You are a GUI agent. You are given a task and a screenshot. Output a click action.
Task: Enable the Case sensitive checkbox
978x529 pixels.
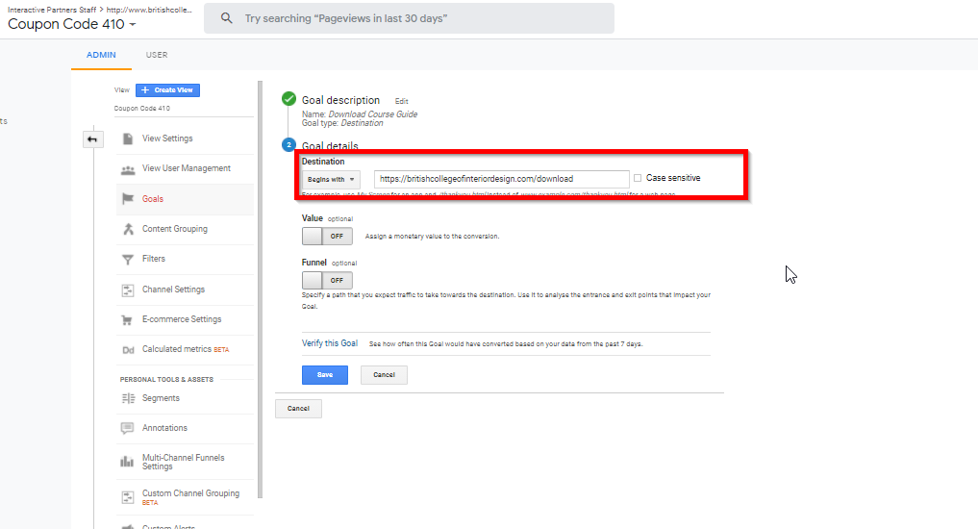point(638,178)
